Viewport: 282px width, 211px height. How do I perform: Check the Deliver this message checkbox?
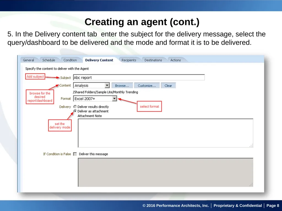tap(75, 154)
